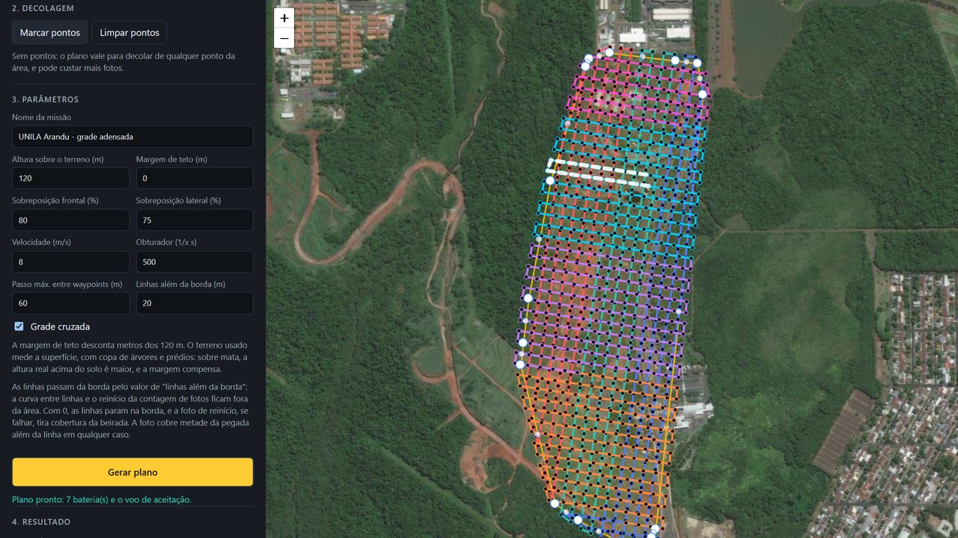
Task: Click the Limpar pontos button
Action: 129,33
